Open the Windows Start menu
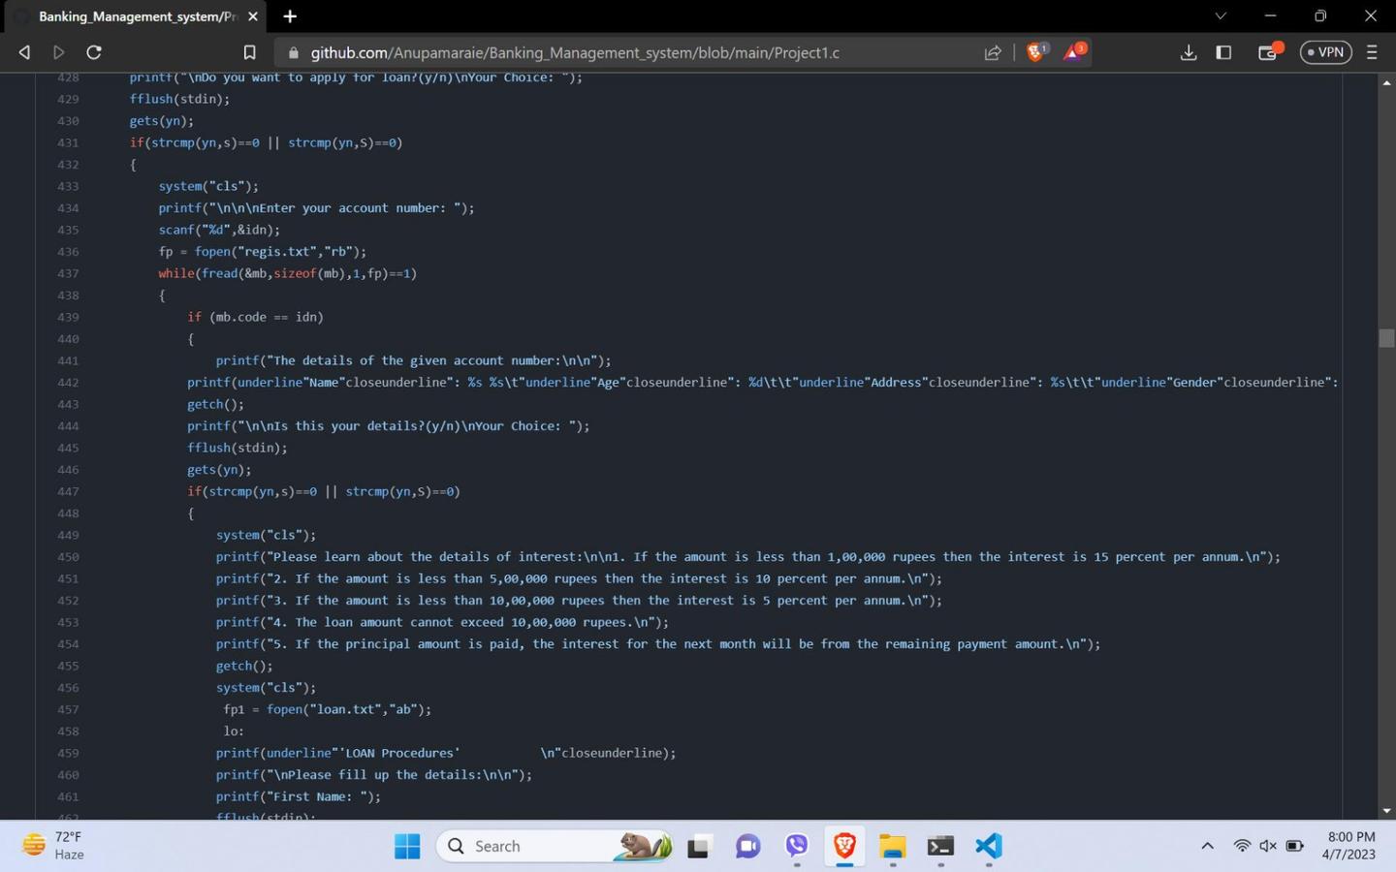The height and width of the screenshot is (872, 1396). [x=407, y=846]
